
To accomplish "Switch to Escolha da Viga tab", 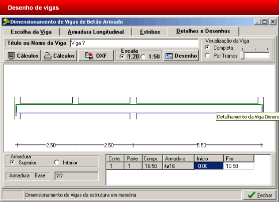I will click(31, 32).
